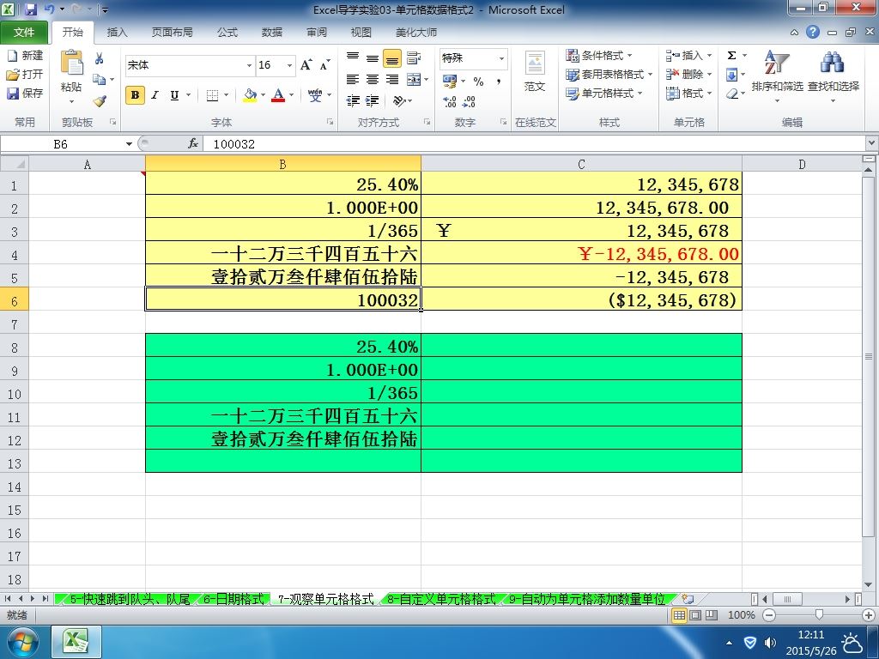Viewport: 879px width, 659px height.
Task: Click Increase Indent icon
Action: click(373, 101)
